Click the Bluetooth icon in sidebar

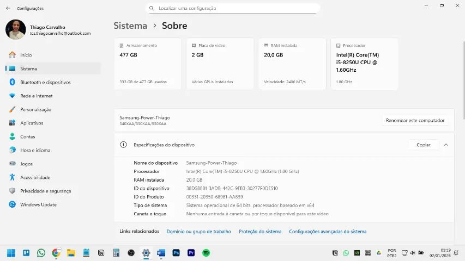point(12,82)
